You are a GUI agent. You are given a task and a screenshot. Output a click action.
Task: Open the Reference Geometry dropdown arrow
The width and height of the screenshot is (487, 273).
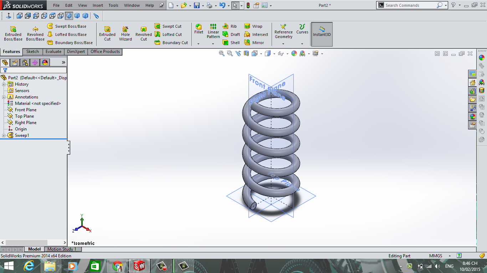click(x=283, y=44)
